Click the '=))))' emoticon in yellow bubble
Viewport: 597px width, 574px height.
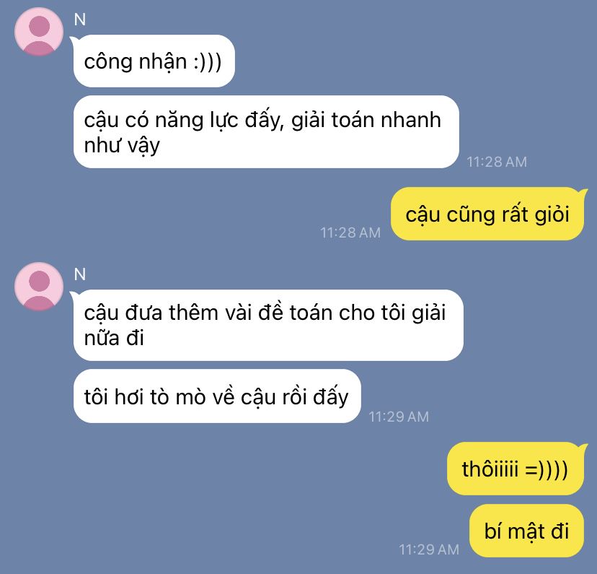pyautogui.click(x=547, y=469)
